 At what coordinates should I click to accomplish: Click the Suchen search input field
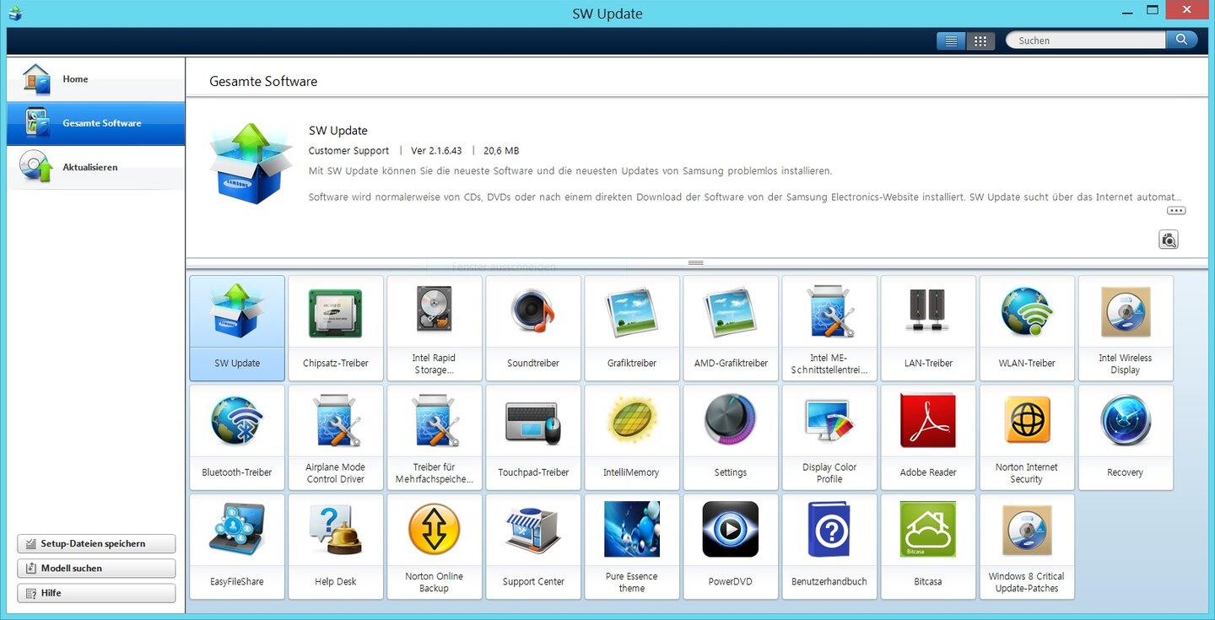click(1087, 40)
